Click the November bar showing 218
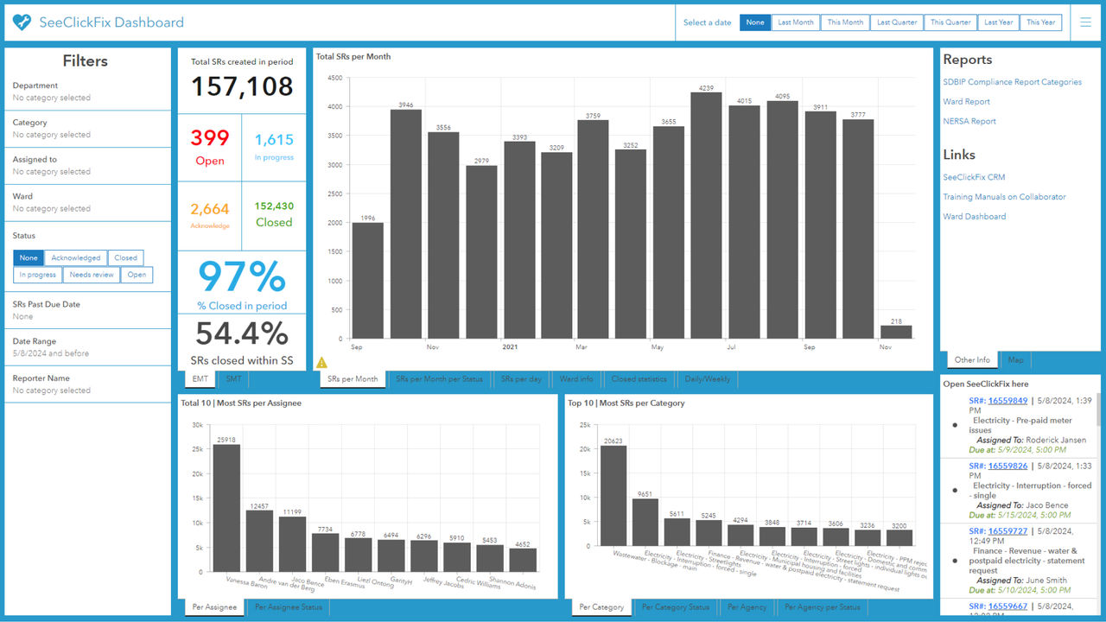Screen dimensions: 1106x622 tap(896, 332)
